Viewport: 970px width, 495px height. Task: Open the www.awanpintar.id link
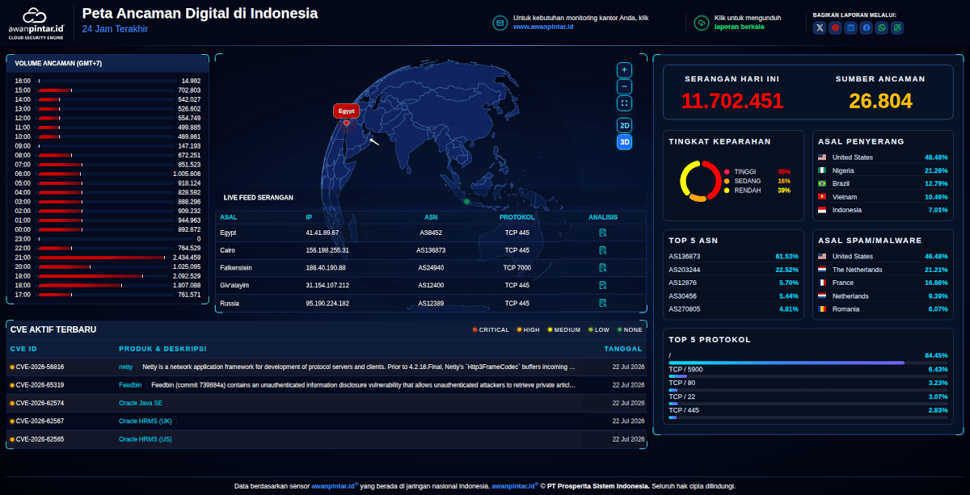(543, 27)
